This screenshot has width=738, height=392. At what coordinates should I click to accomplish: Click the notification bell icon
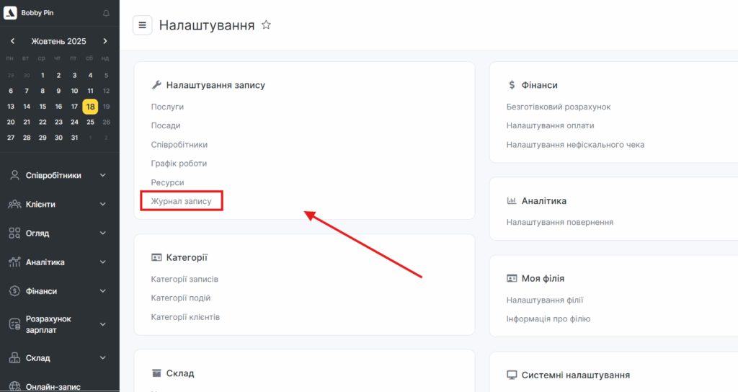pos(107,14)
